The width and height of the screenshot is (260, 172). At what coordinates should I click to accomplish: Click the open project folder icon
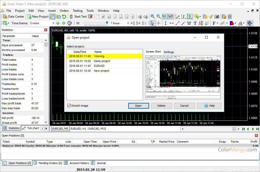pyautogui.click(x=52, y=17)
